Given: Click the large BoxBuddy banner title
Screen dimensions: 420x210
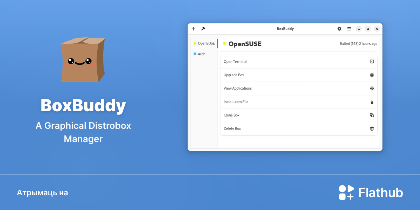Looking at the screenshot, I should tap(83, 105).
